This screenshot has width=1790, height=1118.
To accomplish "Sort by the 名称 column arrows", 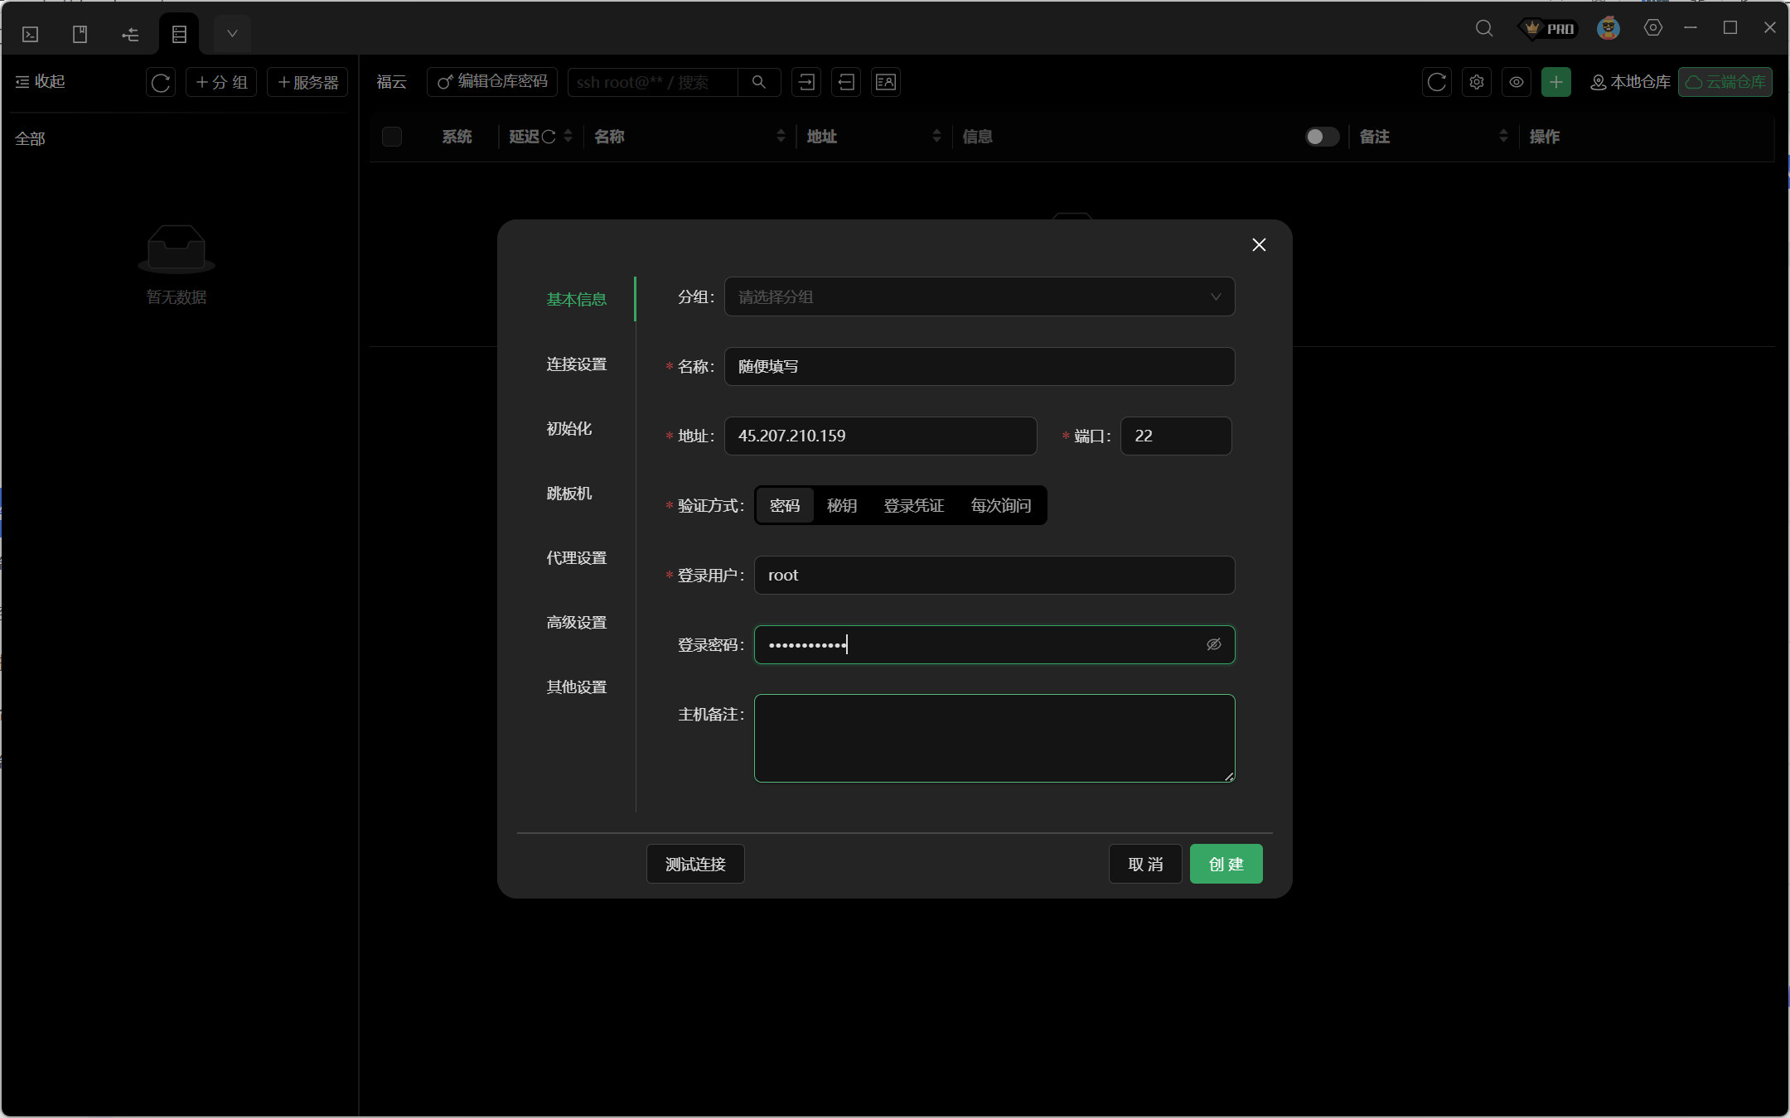I will 780,137.
